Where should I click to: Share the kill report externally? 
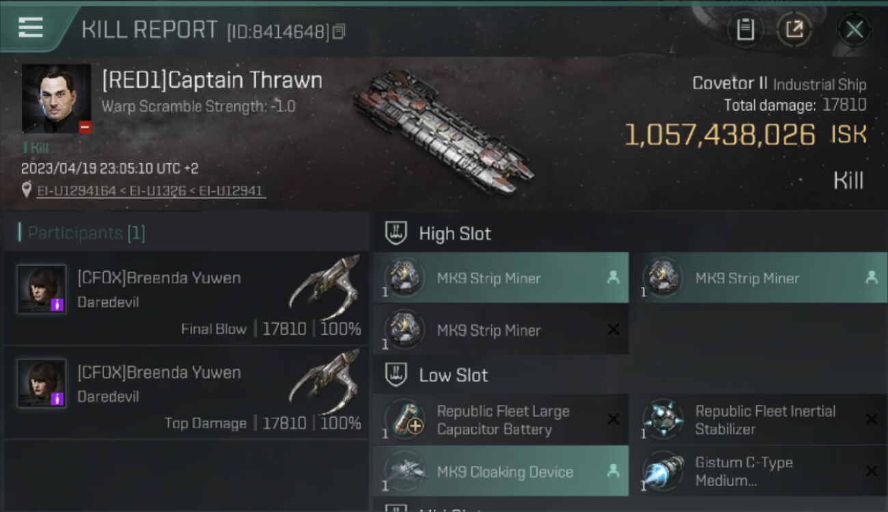pyautogui.click(x=794, y=29)
